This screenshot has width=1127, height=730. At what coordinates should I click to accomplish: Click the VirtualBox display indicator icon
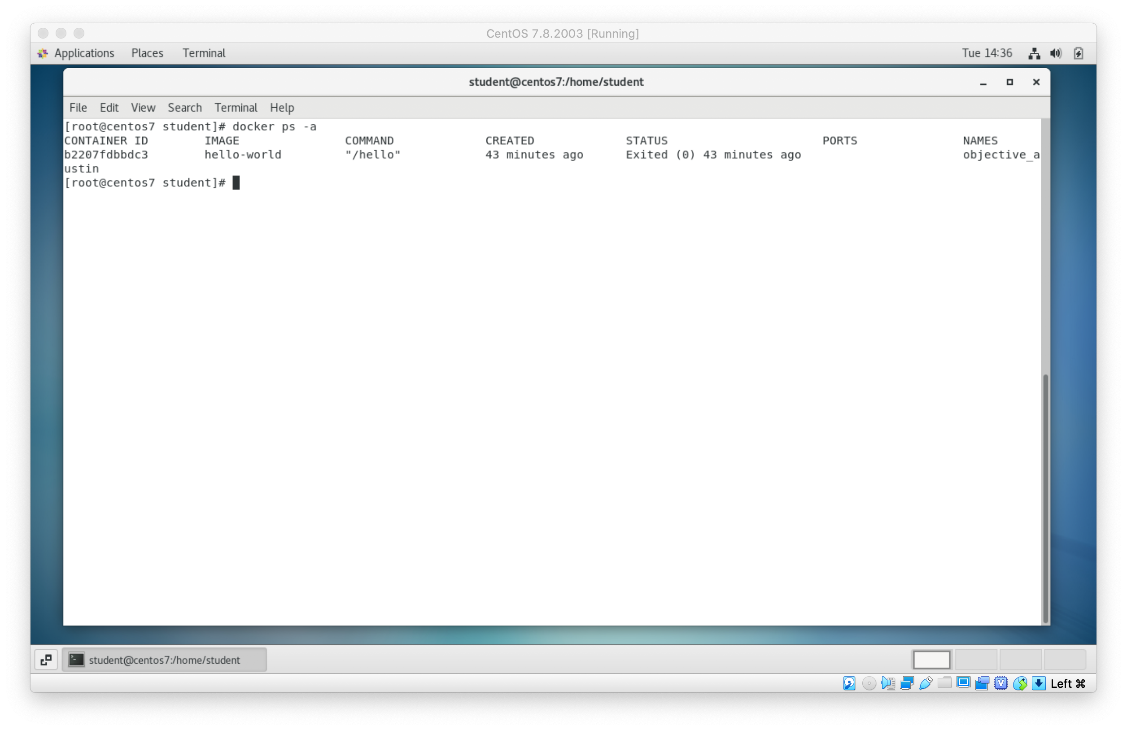[x=963, y=682]
